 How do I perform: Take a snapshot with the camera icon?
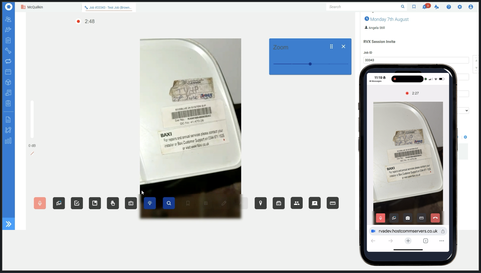point(131,203)
